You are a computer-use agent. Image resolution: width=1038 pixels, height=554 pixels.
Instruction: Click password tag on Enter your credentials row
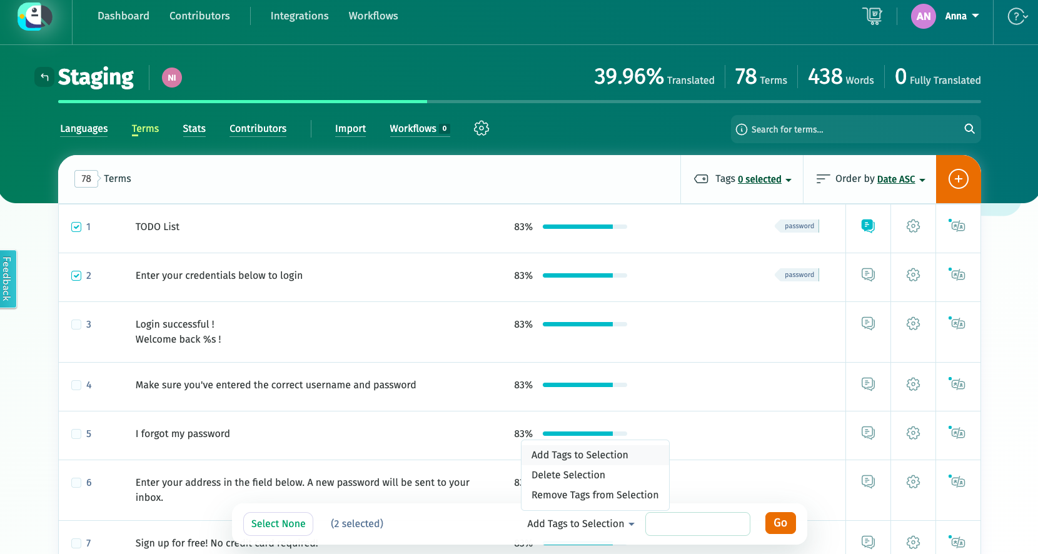tap(799, 274)
